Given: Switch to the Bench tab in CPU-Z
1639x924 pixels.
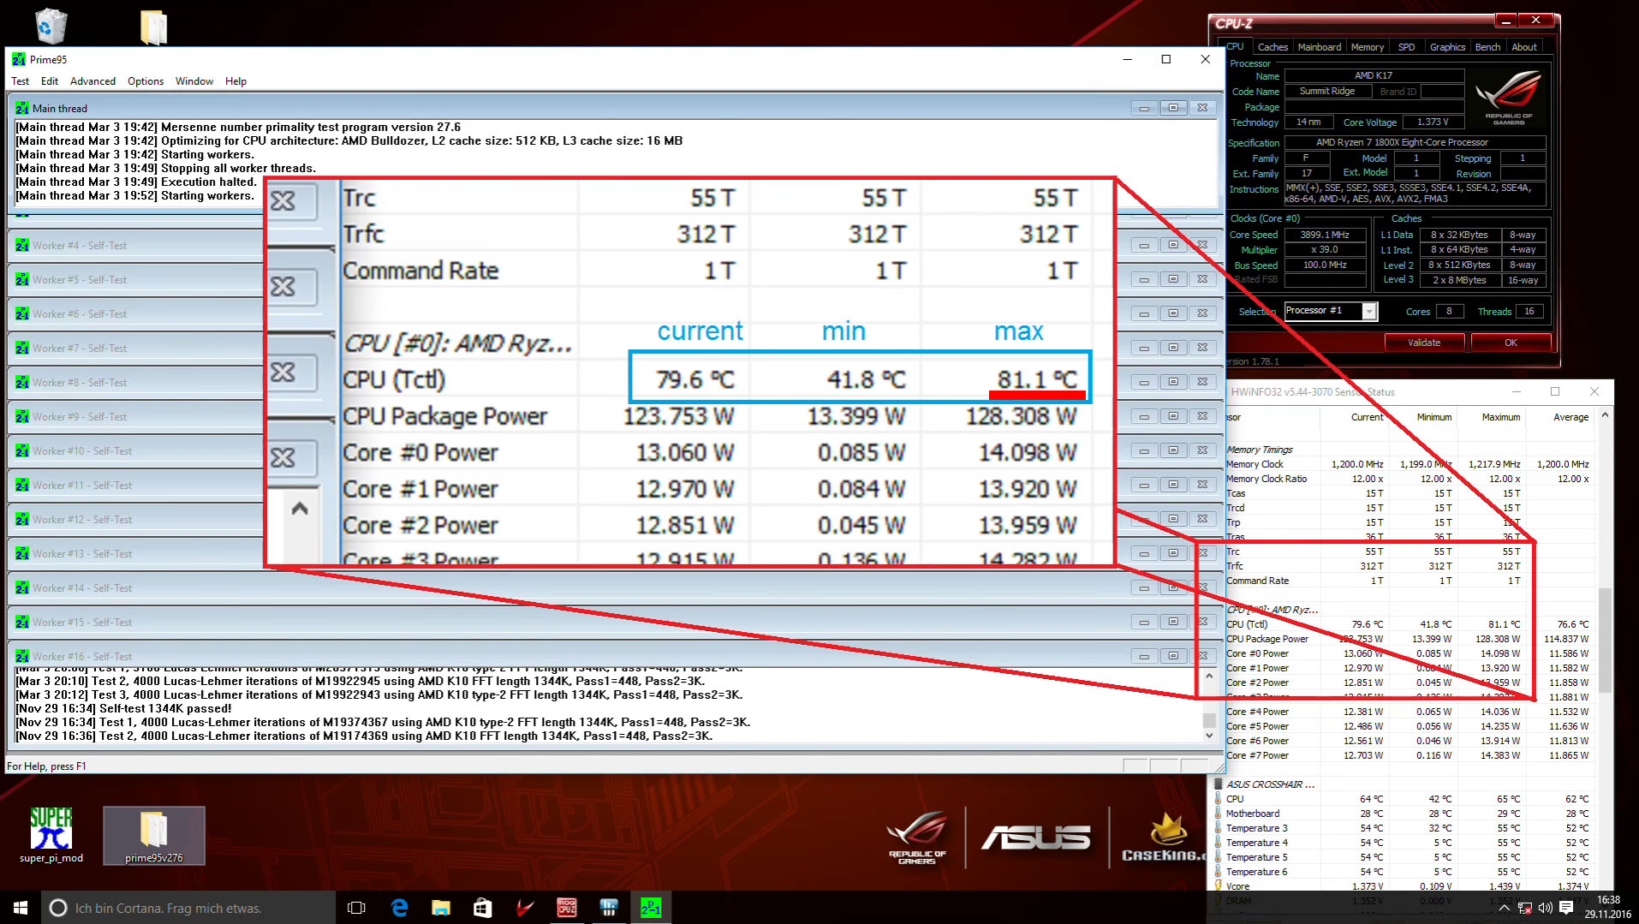Looking at the screenshot, I should [x=1487, y=47].
